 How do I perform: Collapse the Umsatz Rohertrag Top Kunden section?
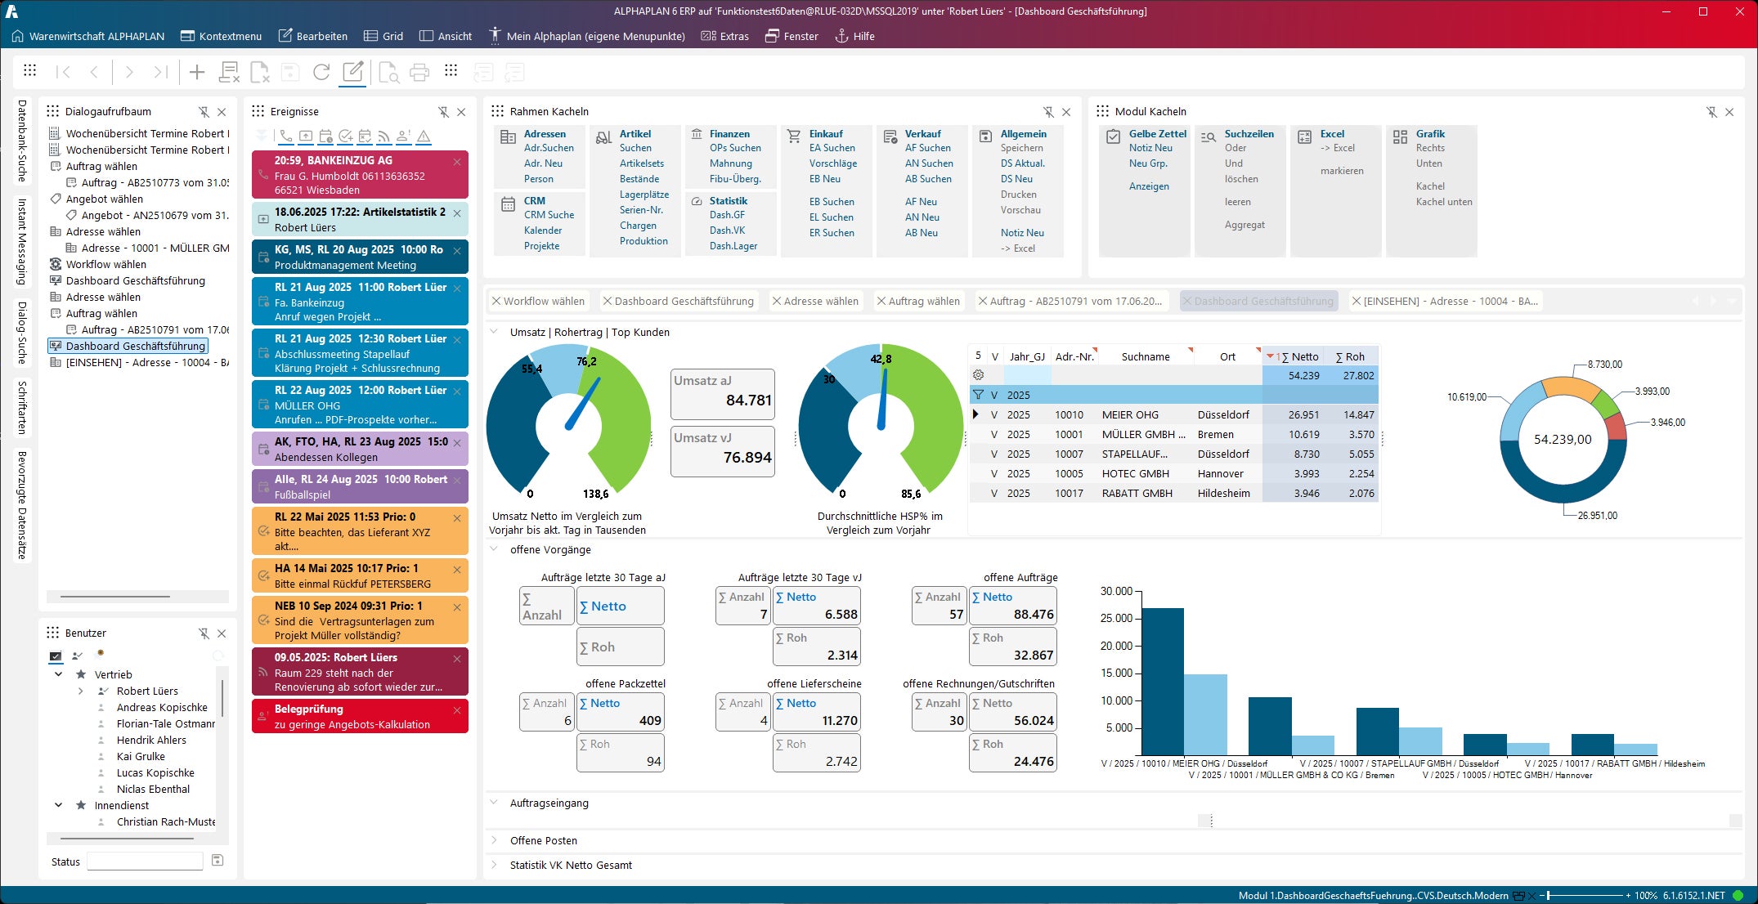pos(493,332)
